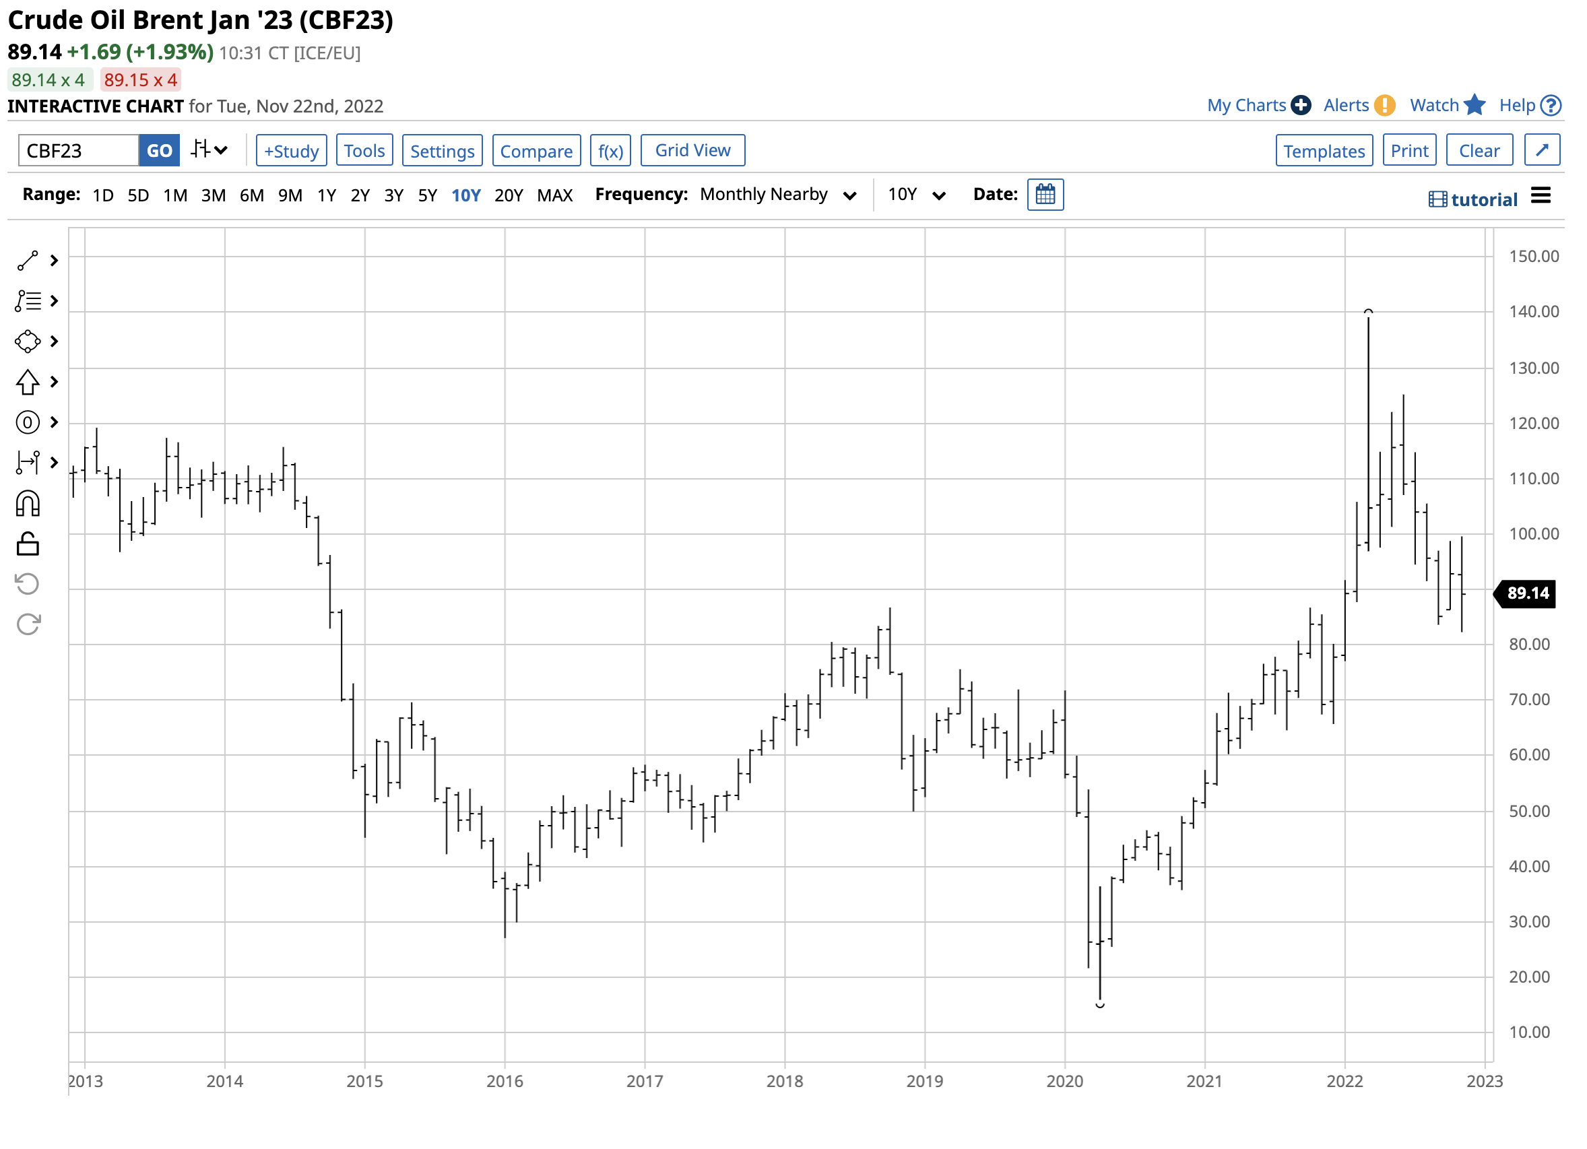Select the 5Y range

pyautogui.click(x=428, y=195)
